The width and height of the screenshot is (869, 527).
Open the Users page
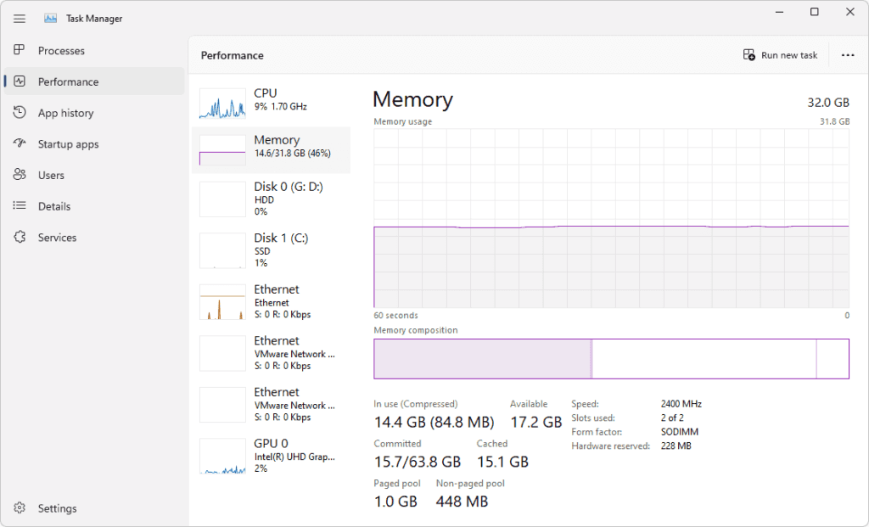click(19, 175)
